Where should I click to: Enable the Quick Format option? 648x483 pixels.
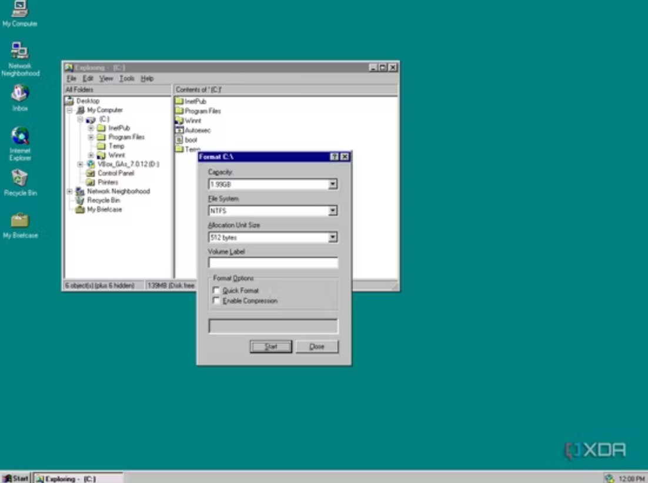tap(216, 290)
